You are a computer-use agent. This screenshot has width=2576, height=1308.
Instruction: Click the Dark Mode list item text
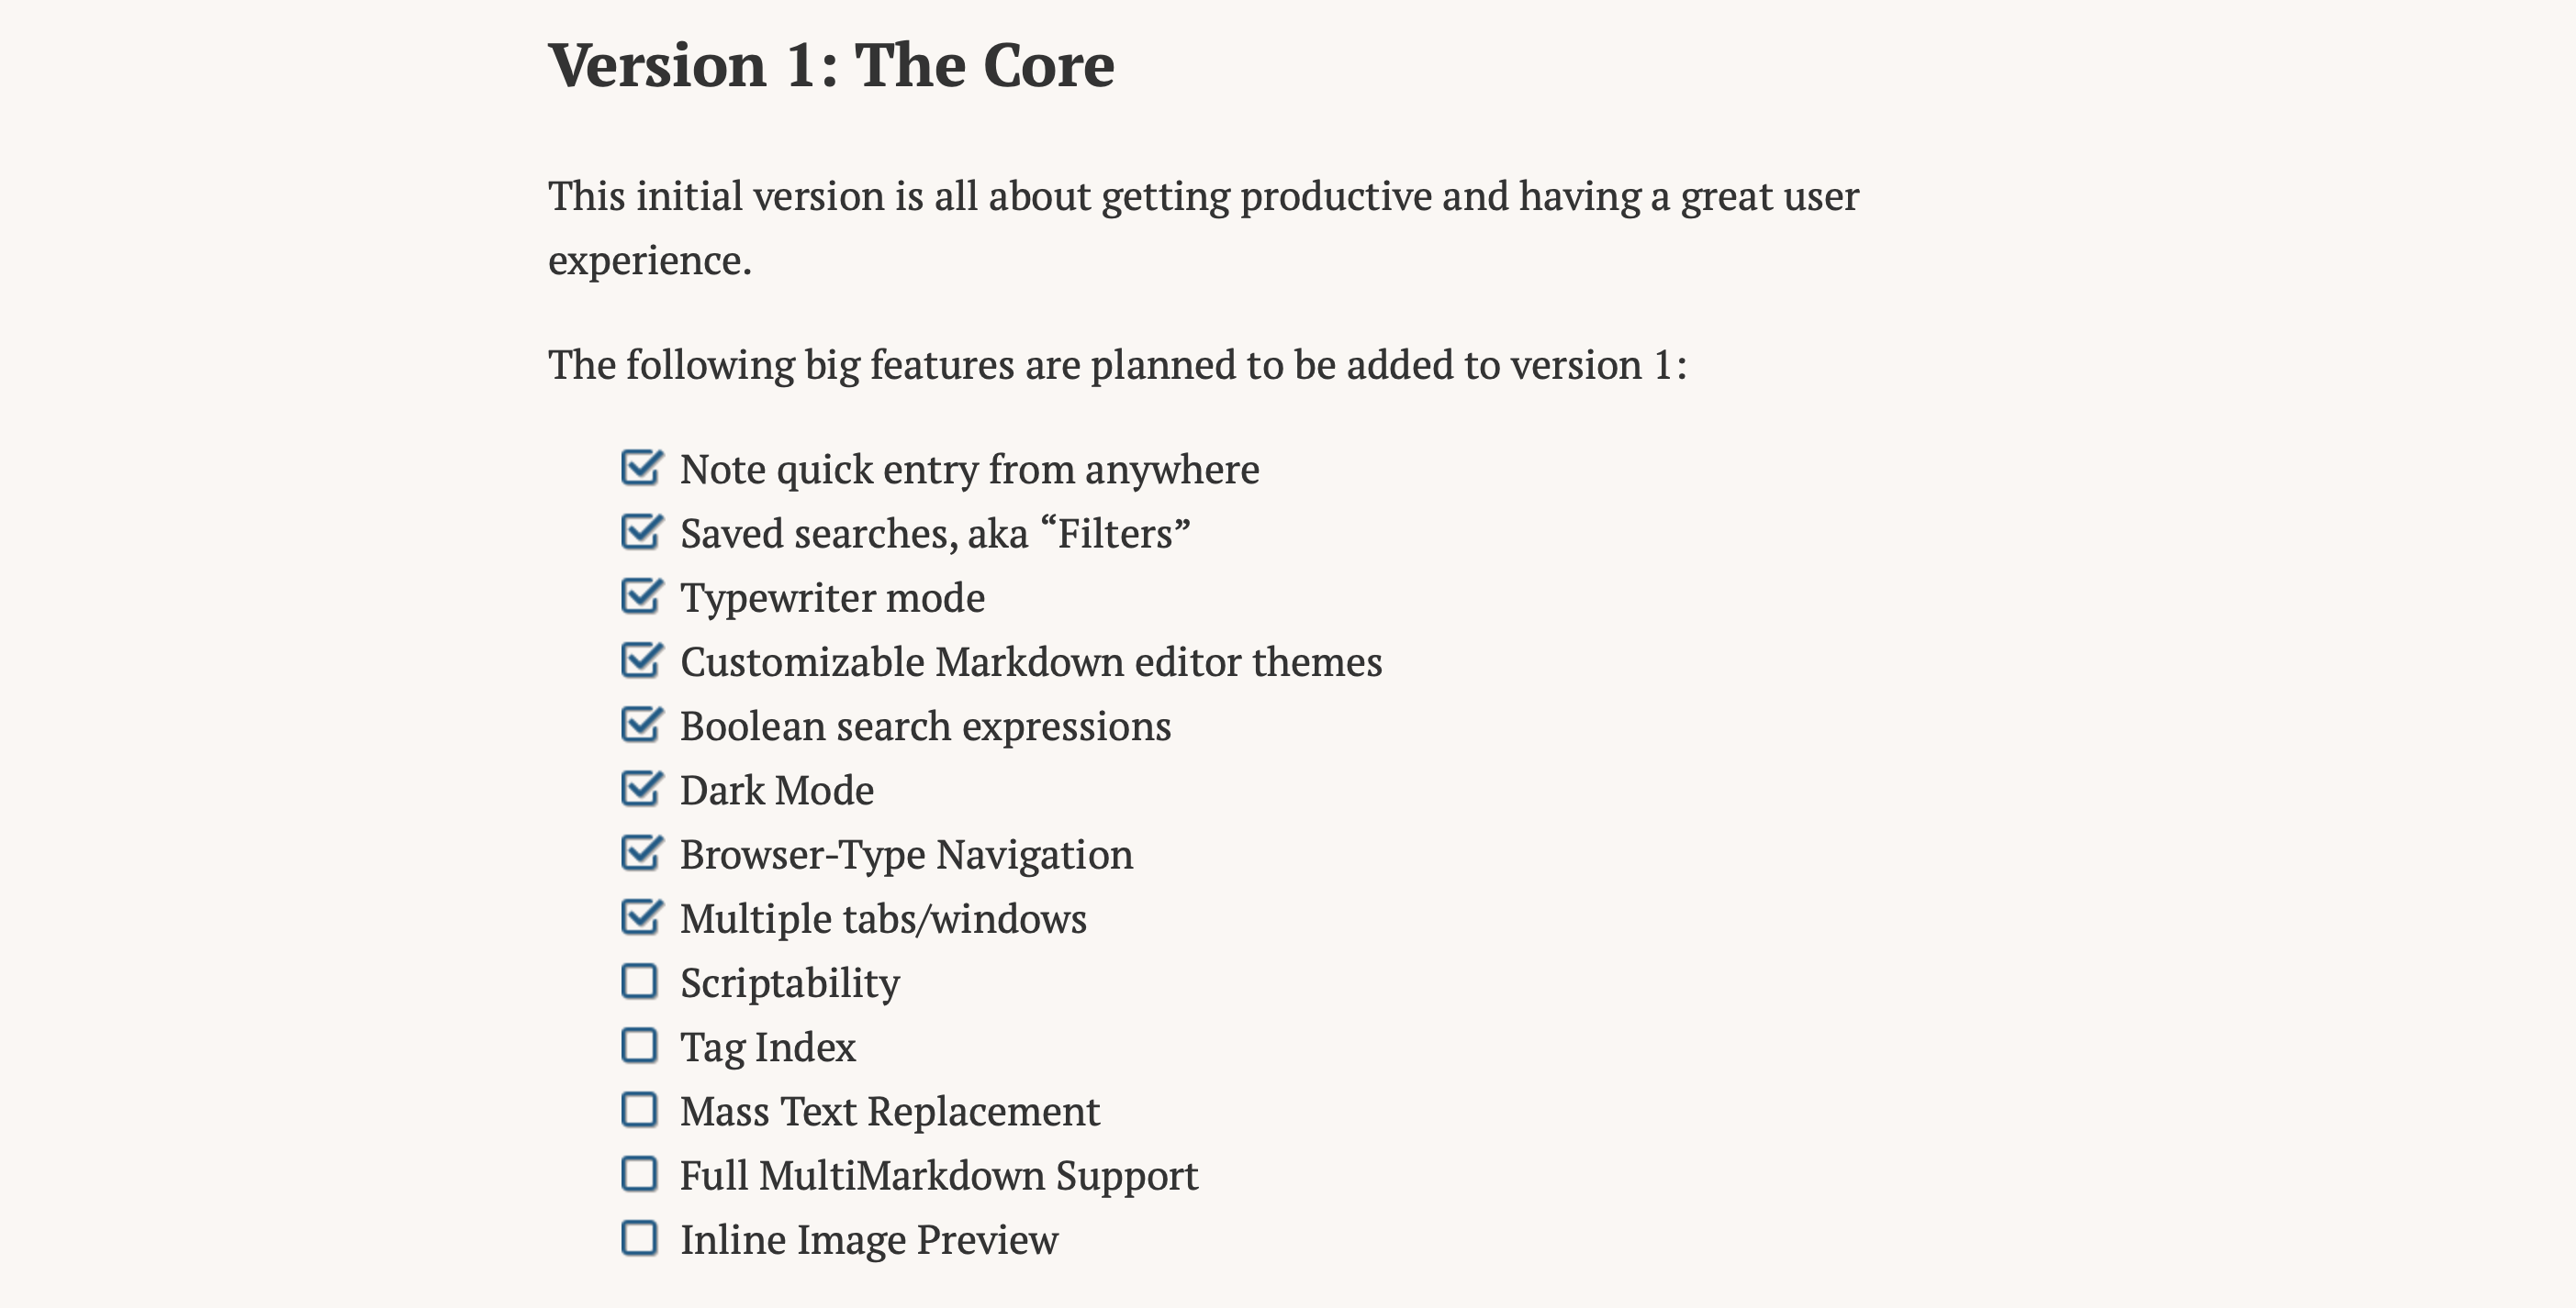point(777,791)
